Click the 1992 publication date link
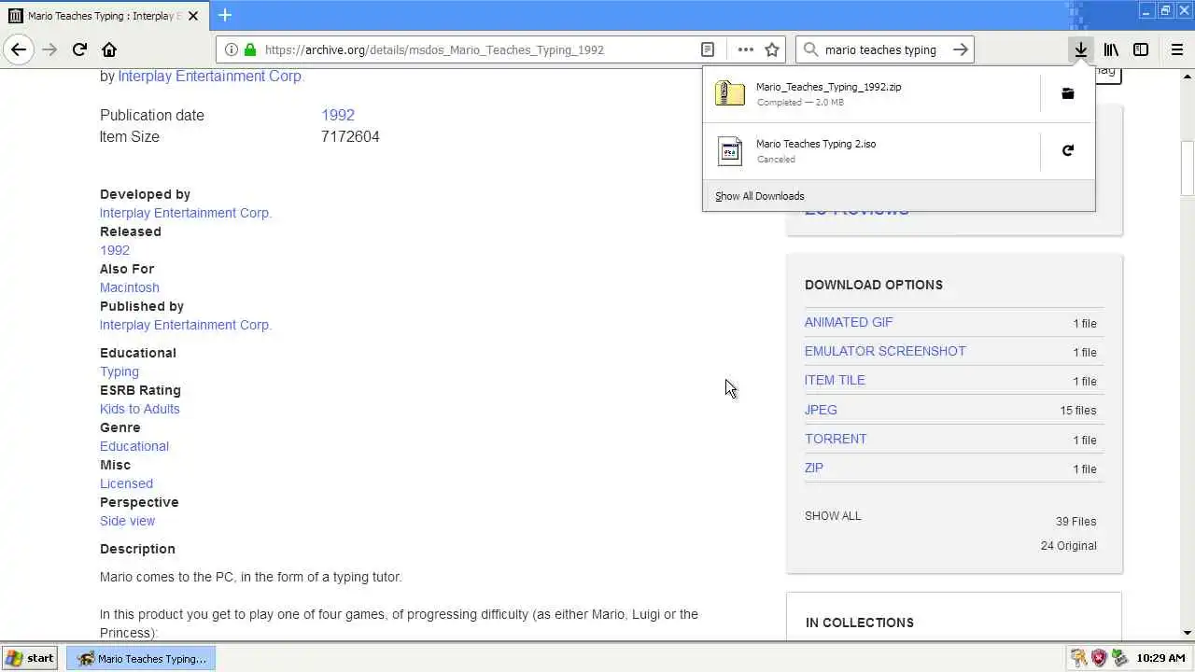Image resolution: width=1195 pixels, height=672 pixels. pyautogui.click(x=338, y=115)
